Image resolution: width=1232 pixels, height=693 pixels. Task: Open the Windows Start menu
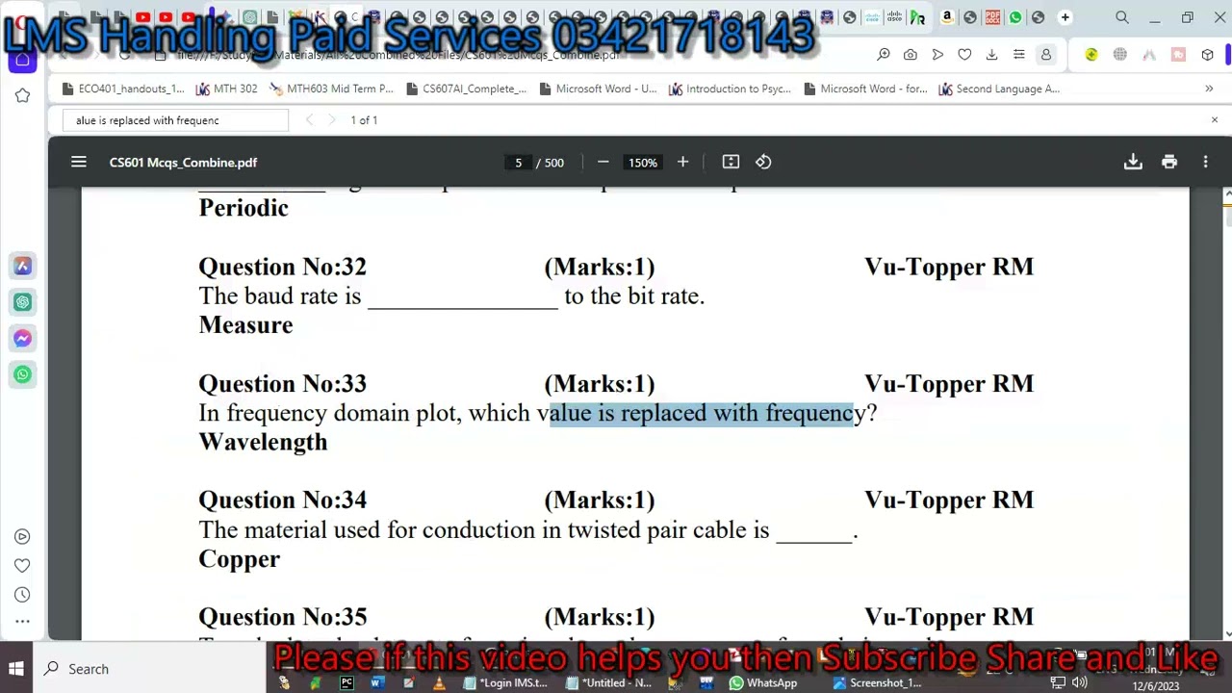[x=16, y=669]
